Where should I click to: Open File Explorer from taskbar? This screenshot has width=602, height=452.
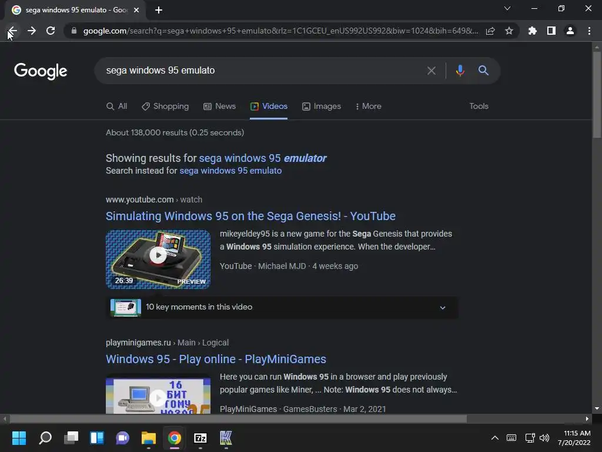coord(149,438)
